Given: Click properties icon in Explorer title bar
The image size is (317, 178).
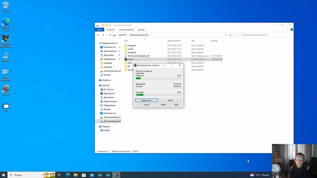Looking at the screenshot, I should coord(103,25).
